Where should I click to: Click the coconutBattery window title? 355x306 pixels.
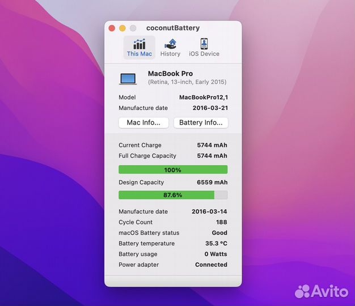[x=173, y=28]
